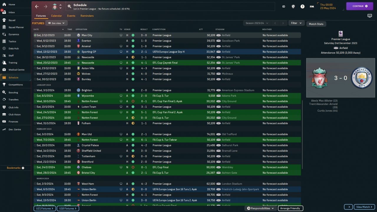Open the FM menu
This screenshot has height=212, width=377.
coord(312,6)
